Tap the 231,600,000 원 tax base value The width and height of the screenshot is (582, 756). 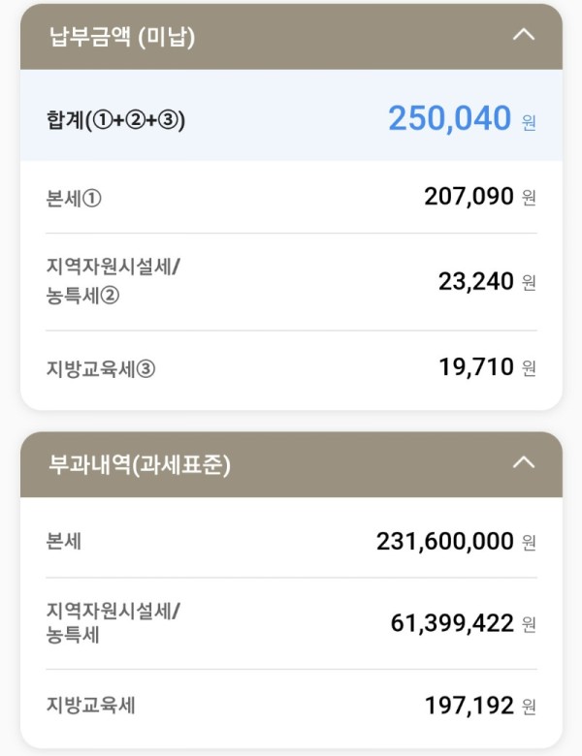(x=456, y=542)
